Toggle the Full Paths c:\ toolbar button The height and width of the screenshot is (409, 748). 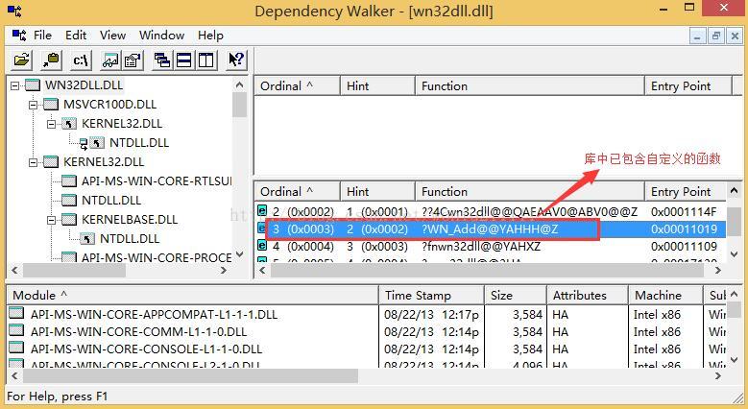81,60
